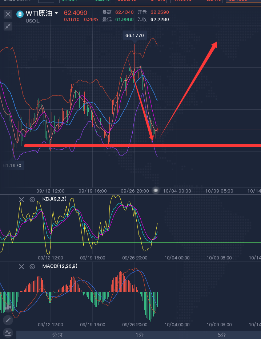The image size is (261, 339).
Task: Close the WTI原油 chart view
Action: click(8, 15)
